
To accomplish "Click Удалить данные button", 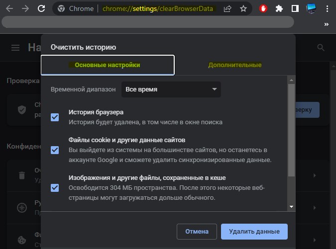I will pos(254,232).
